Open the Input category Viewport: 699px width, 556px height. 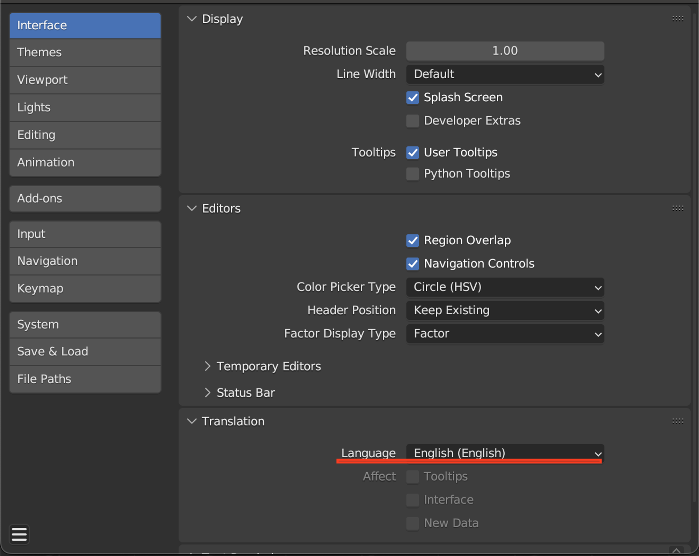coord(85,234)
